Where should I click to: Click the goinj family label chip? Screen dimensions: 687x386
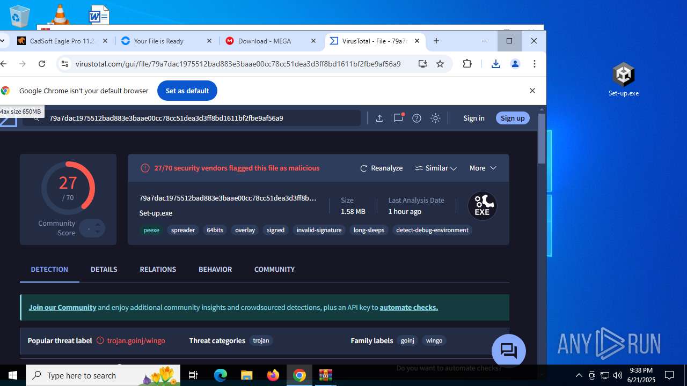tap(407, 340)
